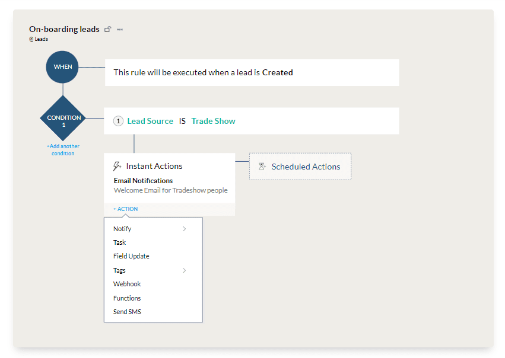Expand the Notify submenu arrow
This screenshot has width=505, height=358.
pos(184,229)
